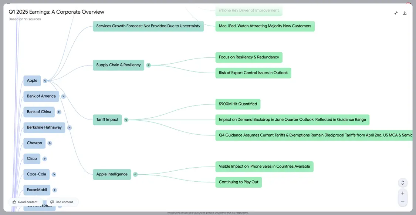Collapse the Supply Chain & Resiliency arrow
The width and height of the screenshot is (416, 215).
tap(149, 65)
